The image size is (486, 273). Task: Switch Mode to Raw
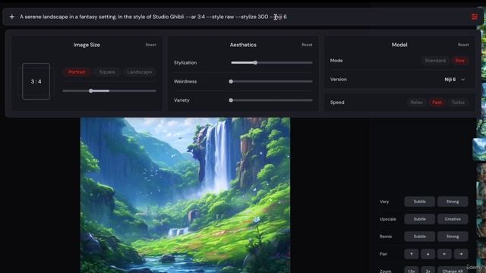(460, 61)
